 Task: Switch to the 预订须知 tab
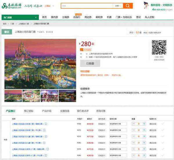coord(28,111)
